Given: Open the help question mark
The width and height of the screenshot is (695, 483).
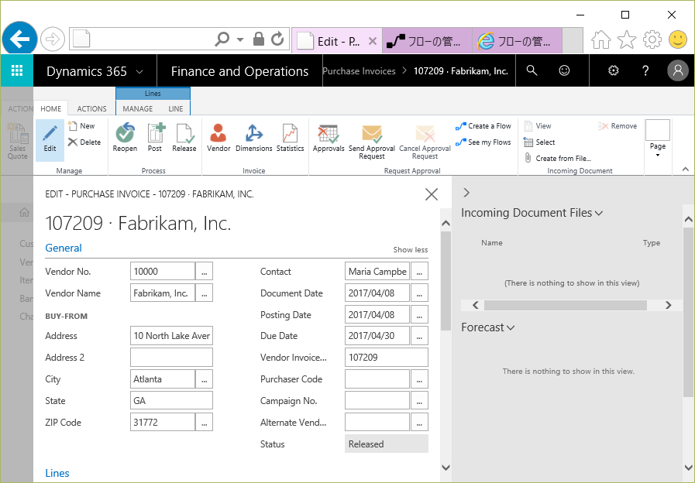Looking at the screenshot, I should tap(645, 70).
